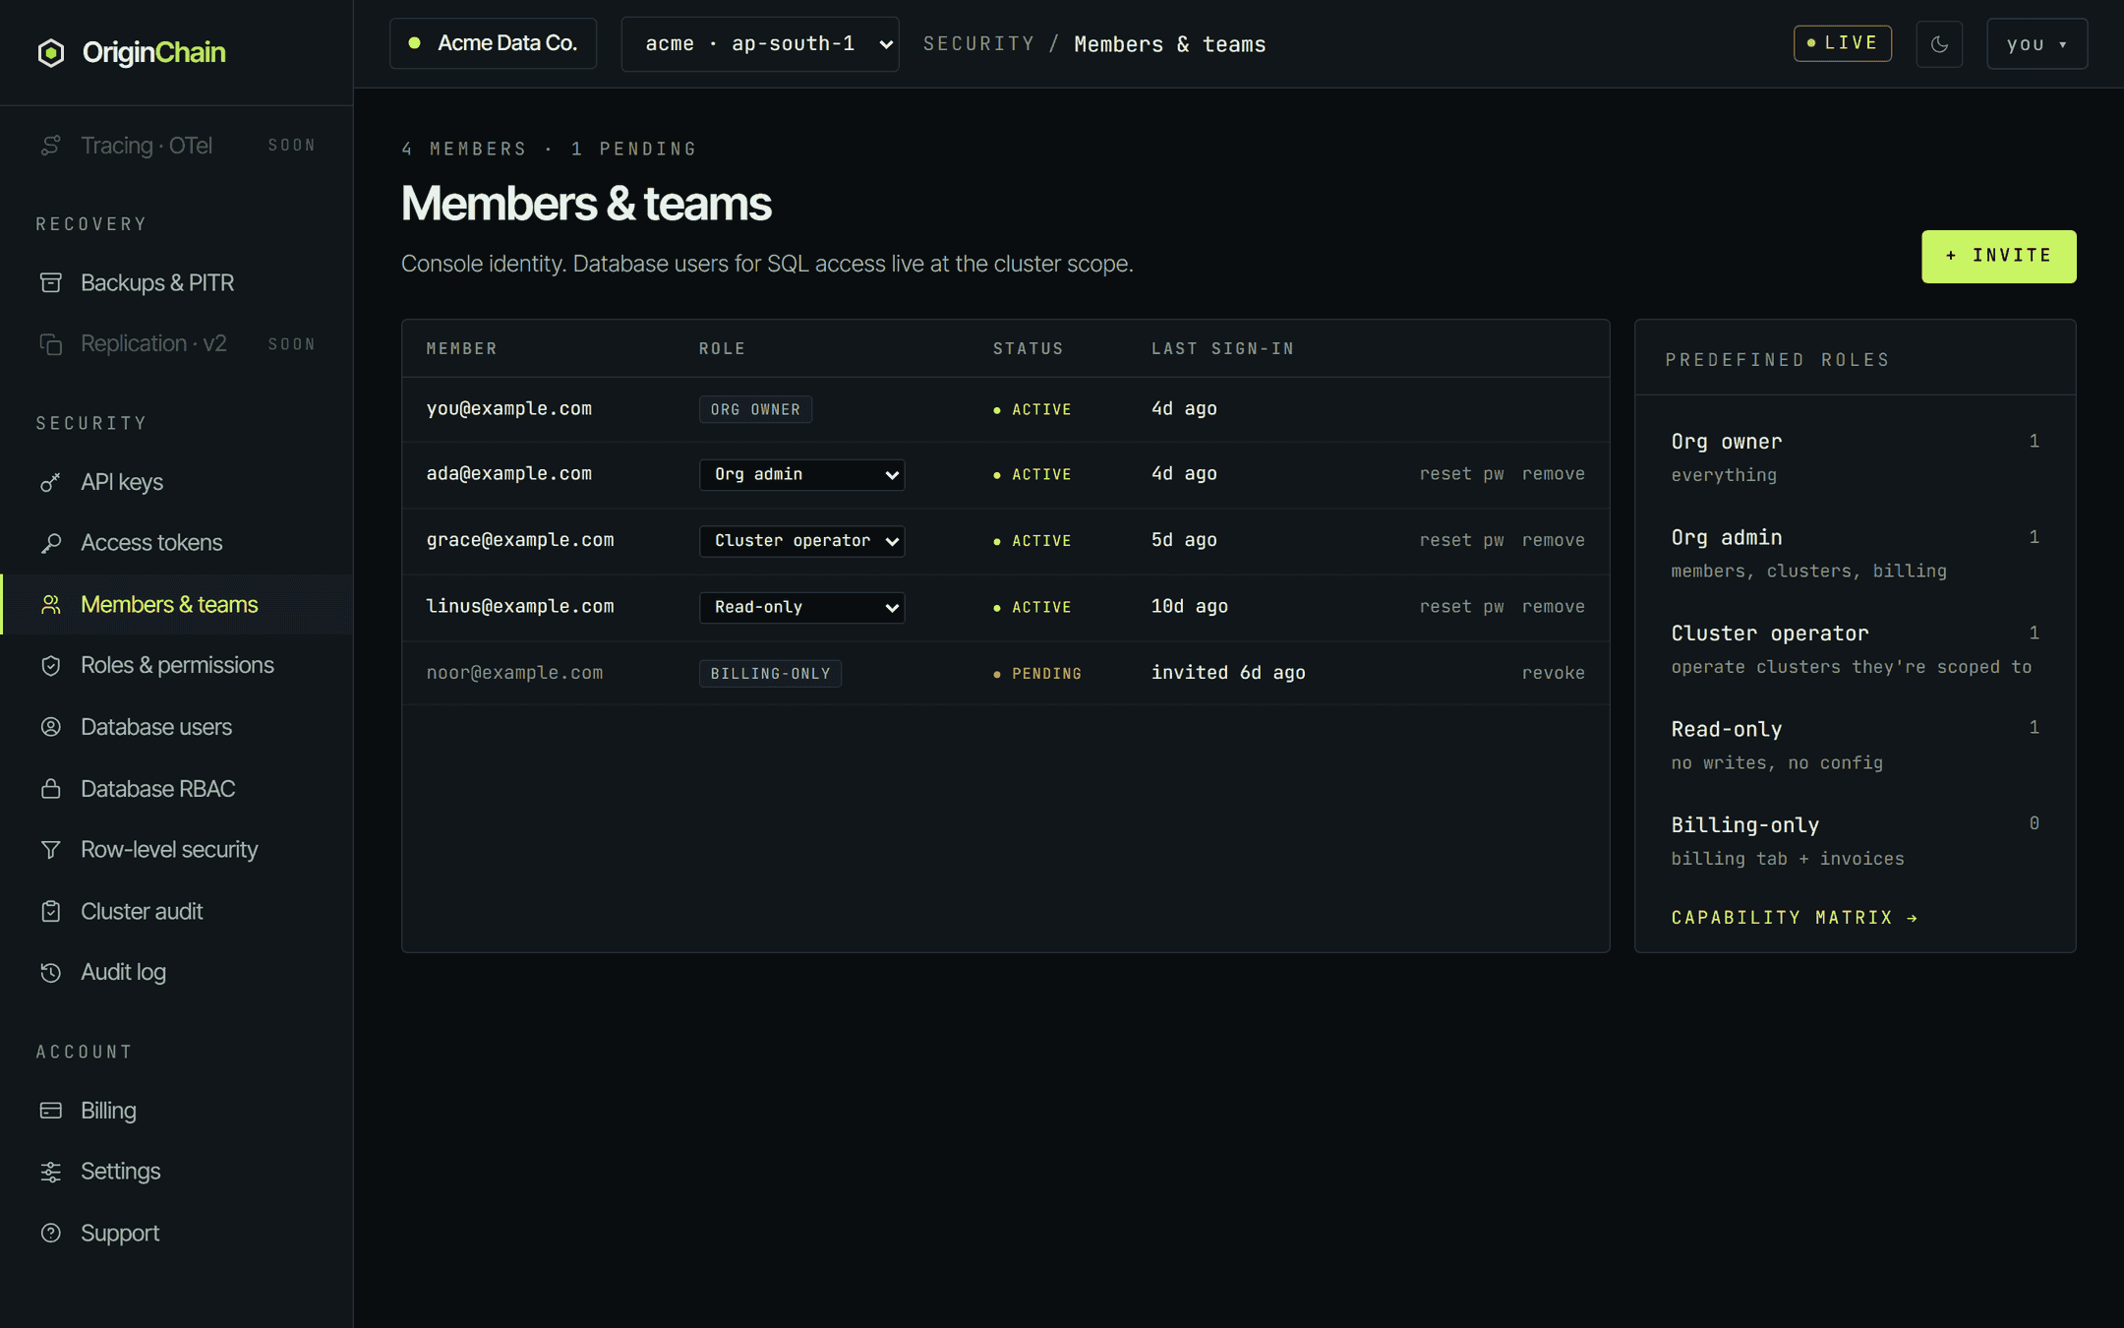Open grace's Cluster operator role dropdown
The width and height of the screenshot is (2124, 1328).
coord(801,540)
